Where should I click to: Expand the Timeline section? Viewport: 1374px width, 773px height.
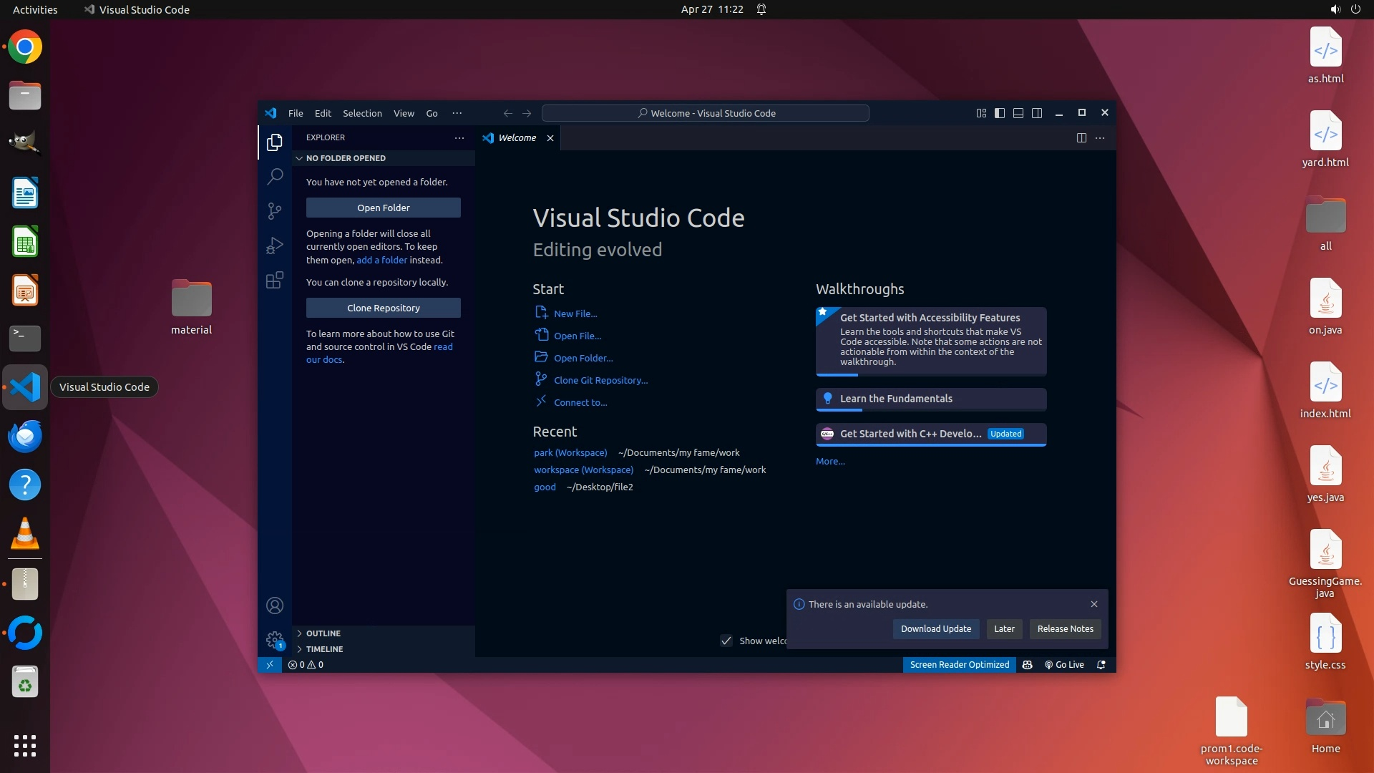pos(324,649)
